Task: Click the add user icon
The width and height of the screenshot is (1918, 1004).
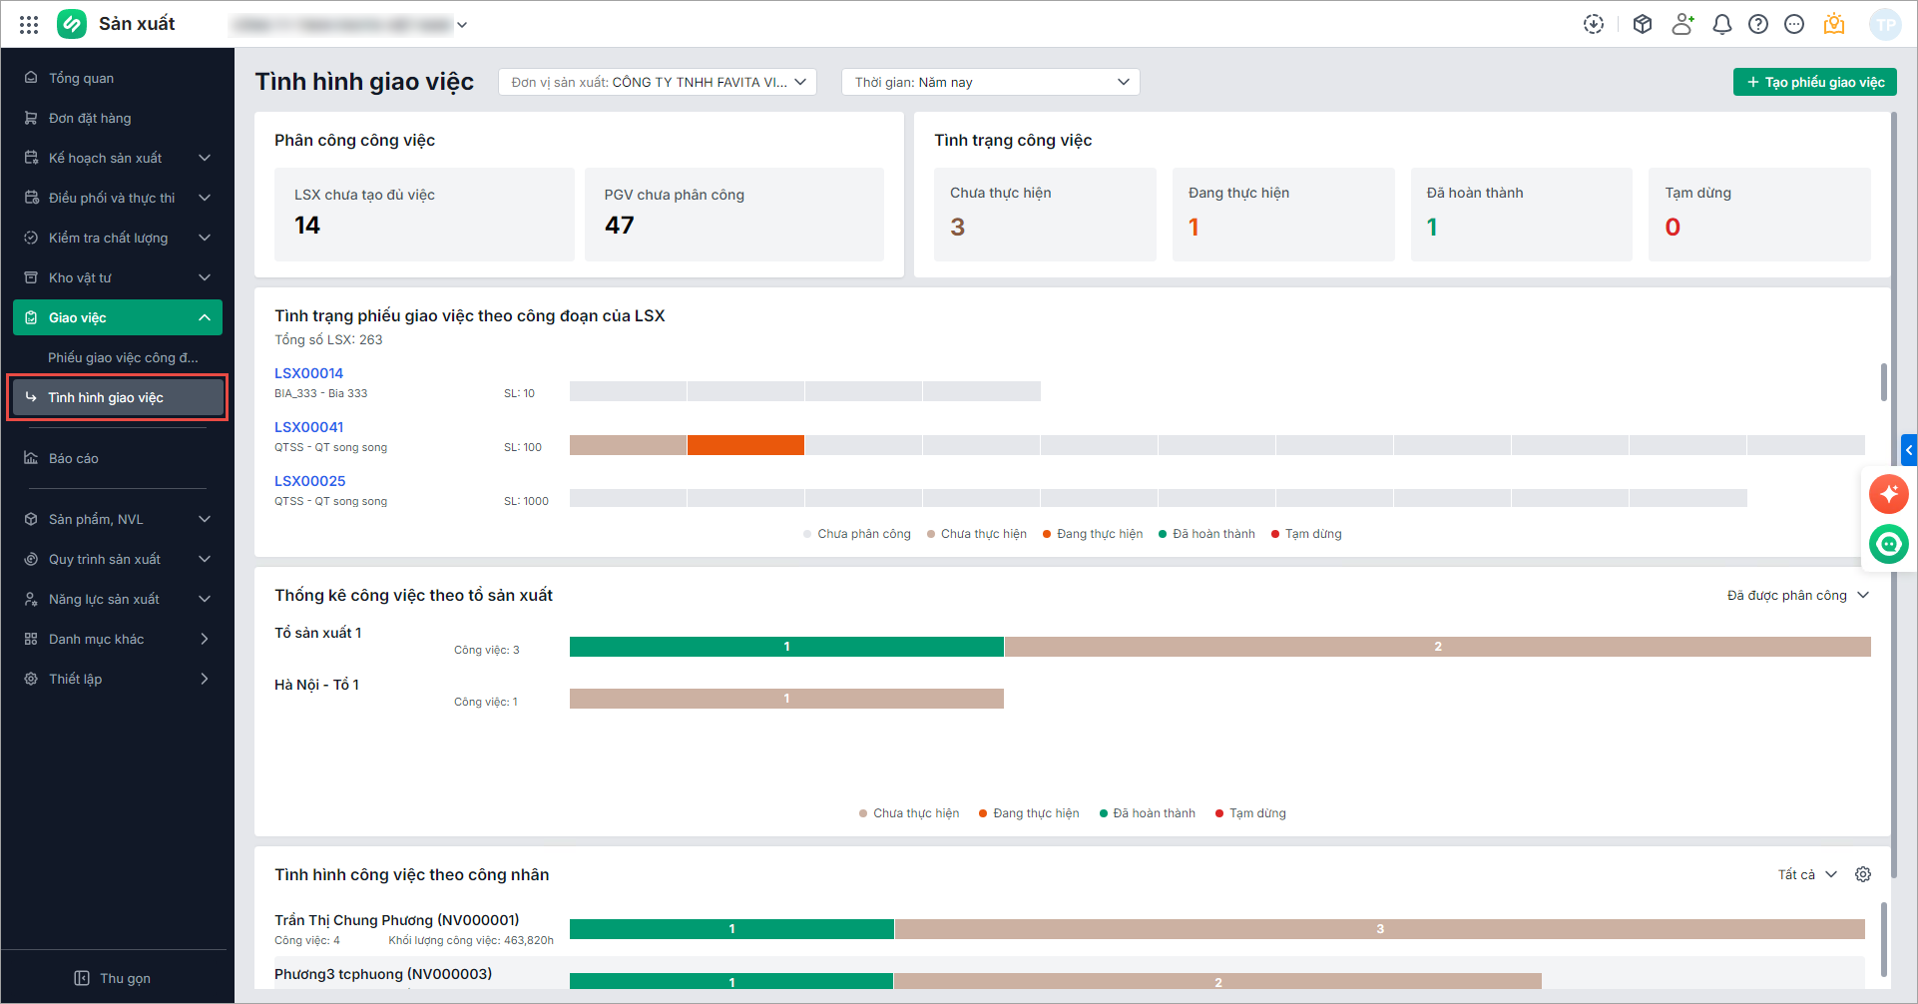Action: pyautogui.click(x=1682, y=24)
